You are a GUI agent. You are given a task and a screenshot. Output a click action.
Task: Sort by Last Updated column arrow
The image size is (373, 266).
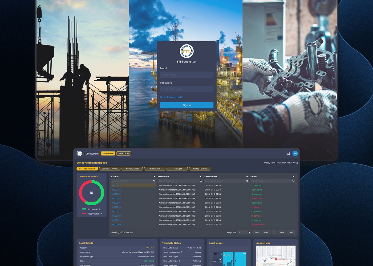pyautogui.click(x=247, y=177)
